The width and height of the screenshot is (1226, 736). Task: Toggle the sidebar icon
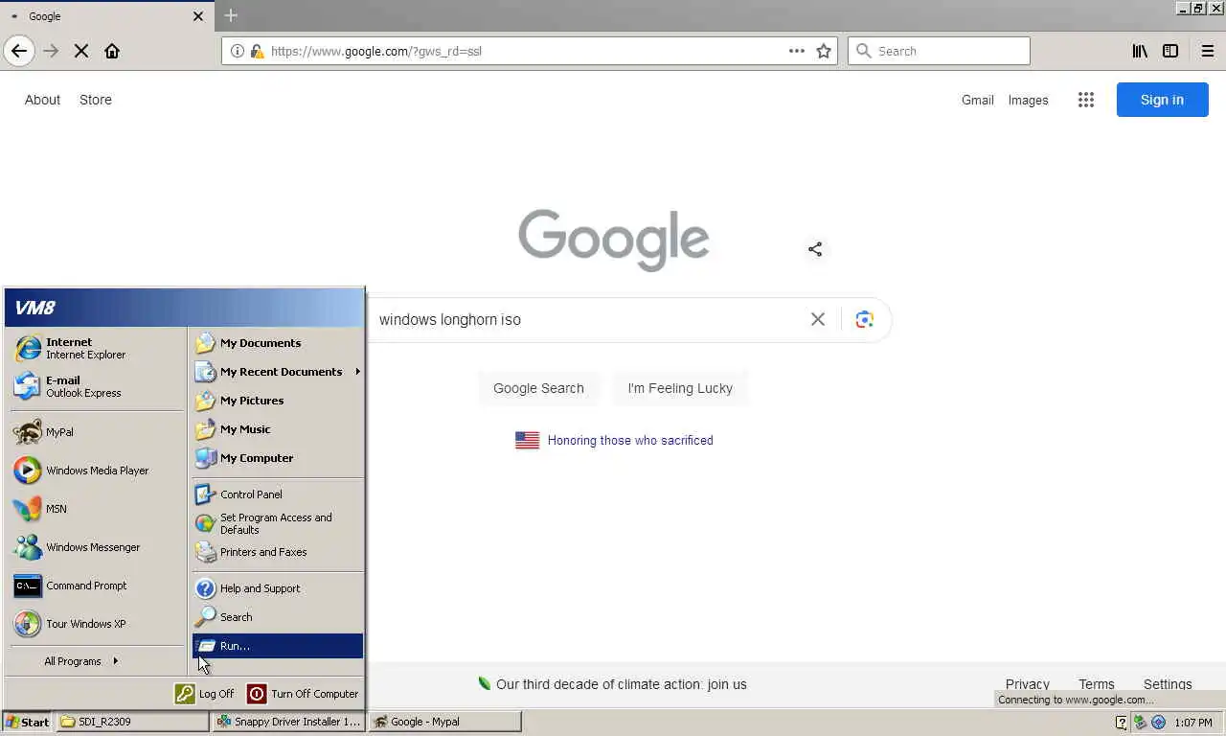(1170, 51)
